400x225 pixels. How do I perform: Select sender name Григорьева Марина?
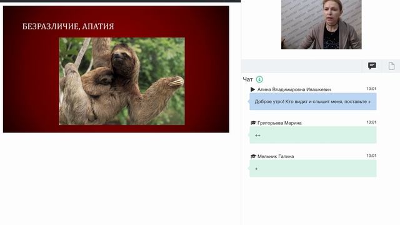(279, 123)
